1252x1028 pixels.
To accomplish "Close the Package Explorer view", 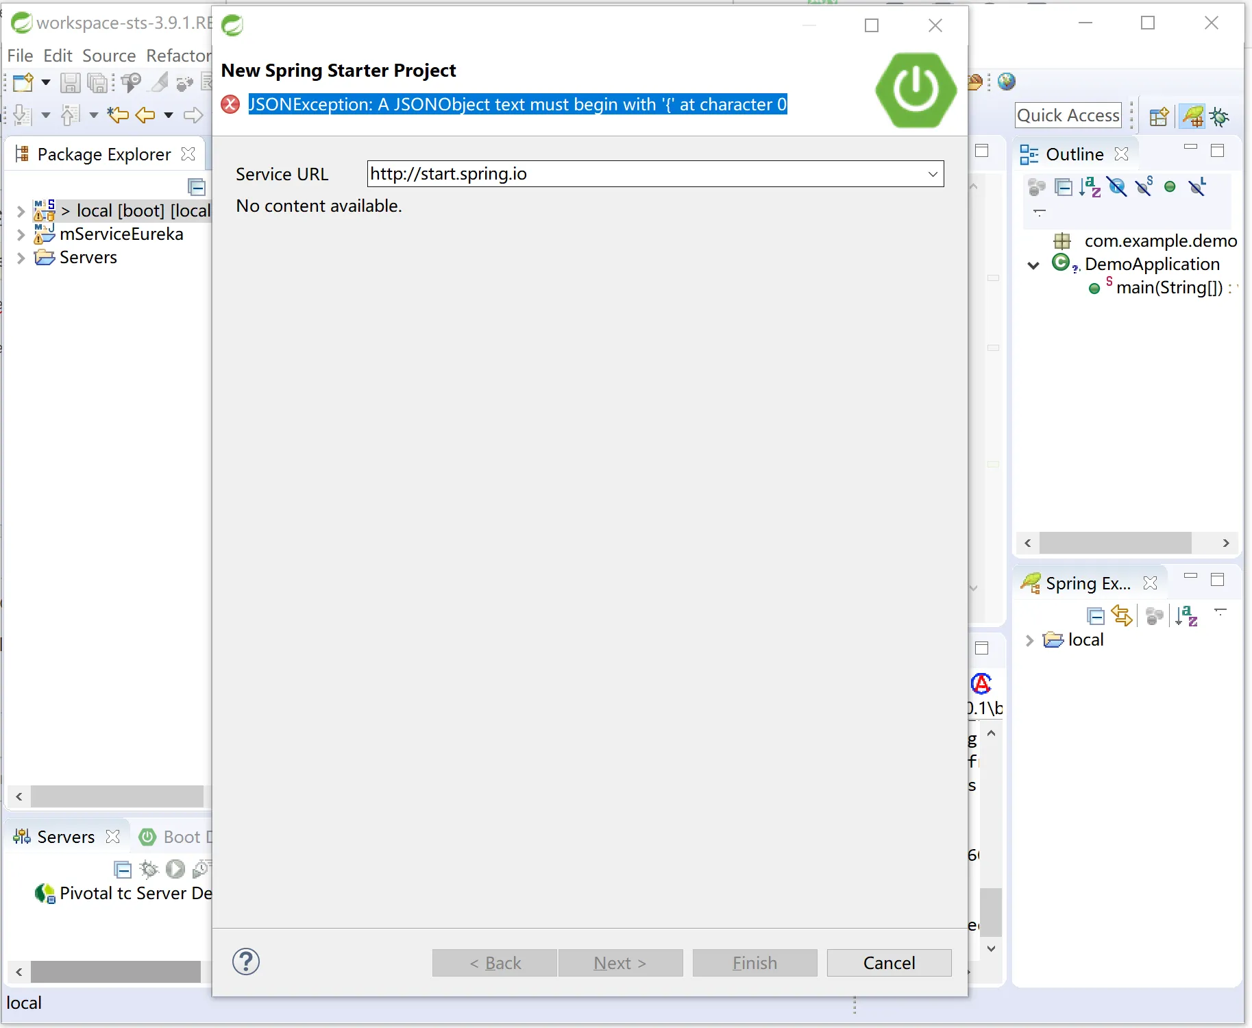I will pyautogui.click(x=188, y=154).
